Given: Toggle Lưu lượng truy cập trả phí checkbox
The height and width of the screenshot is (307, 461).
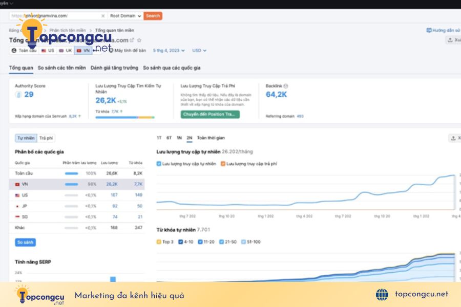Looking at the screenshot, I should [x=223, y=164].
